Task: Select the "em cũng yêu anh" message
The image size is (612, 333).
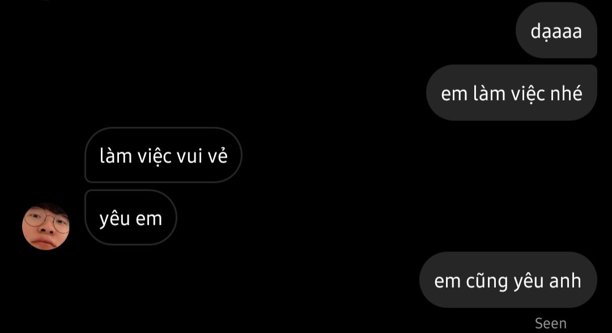Action: 508,280
